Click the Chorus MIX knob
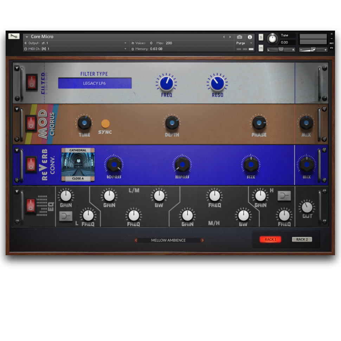Viewport: 341px width, 341px height. [x=306, y=123]
